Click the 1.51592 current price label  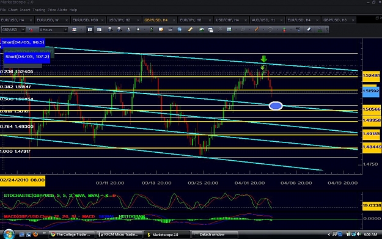(x=371, y=91)
